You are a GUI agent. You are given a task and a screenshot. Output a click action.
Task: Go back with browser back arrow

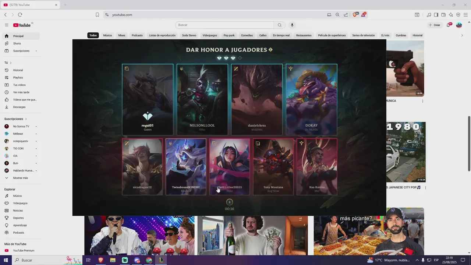pos(5,15)
